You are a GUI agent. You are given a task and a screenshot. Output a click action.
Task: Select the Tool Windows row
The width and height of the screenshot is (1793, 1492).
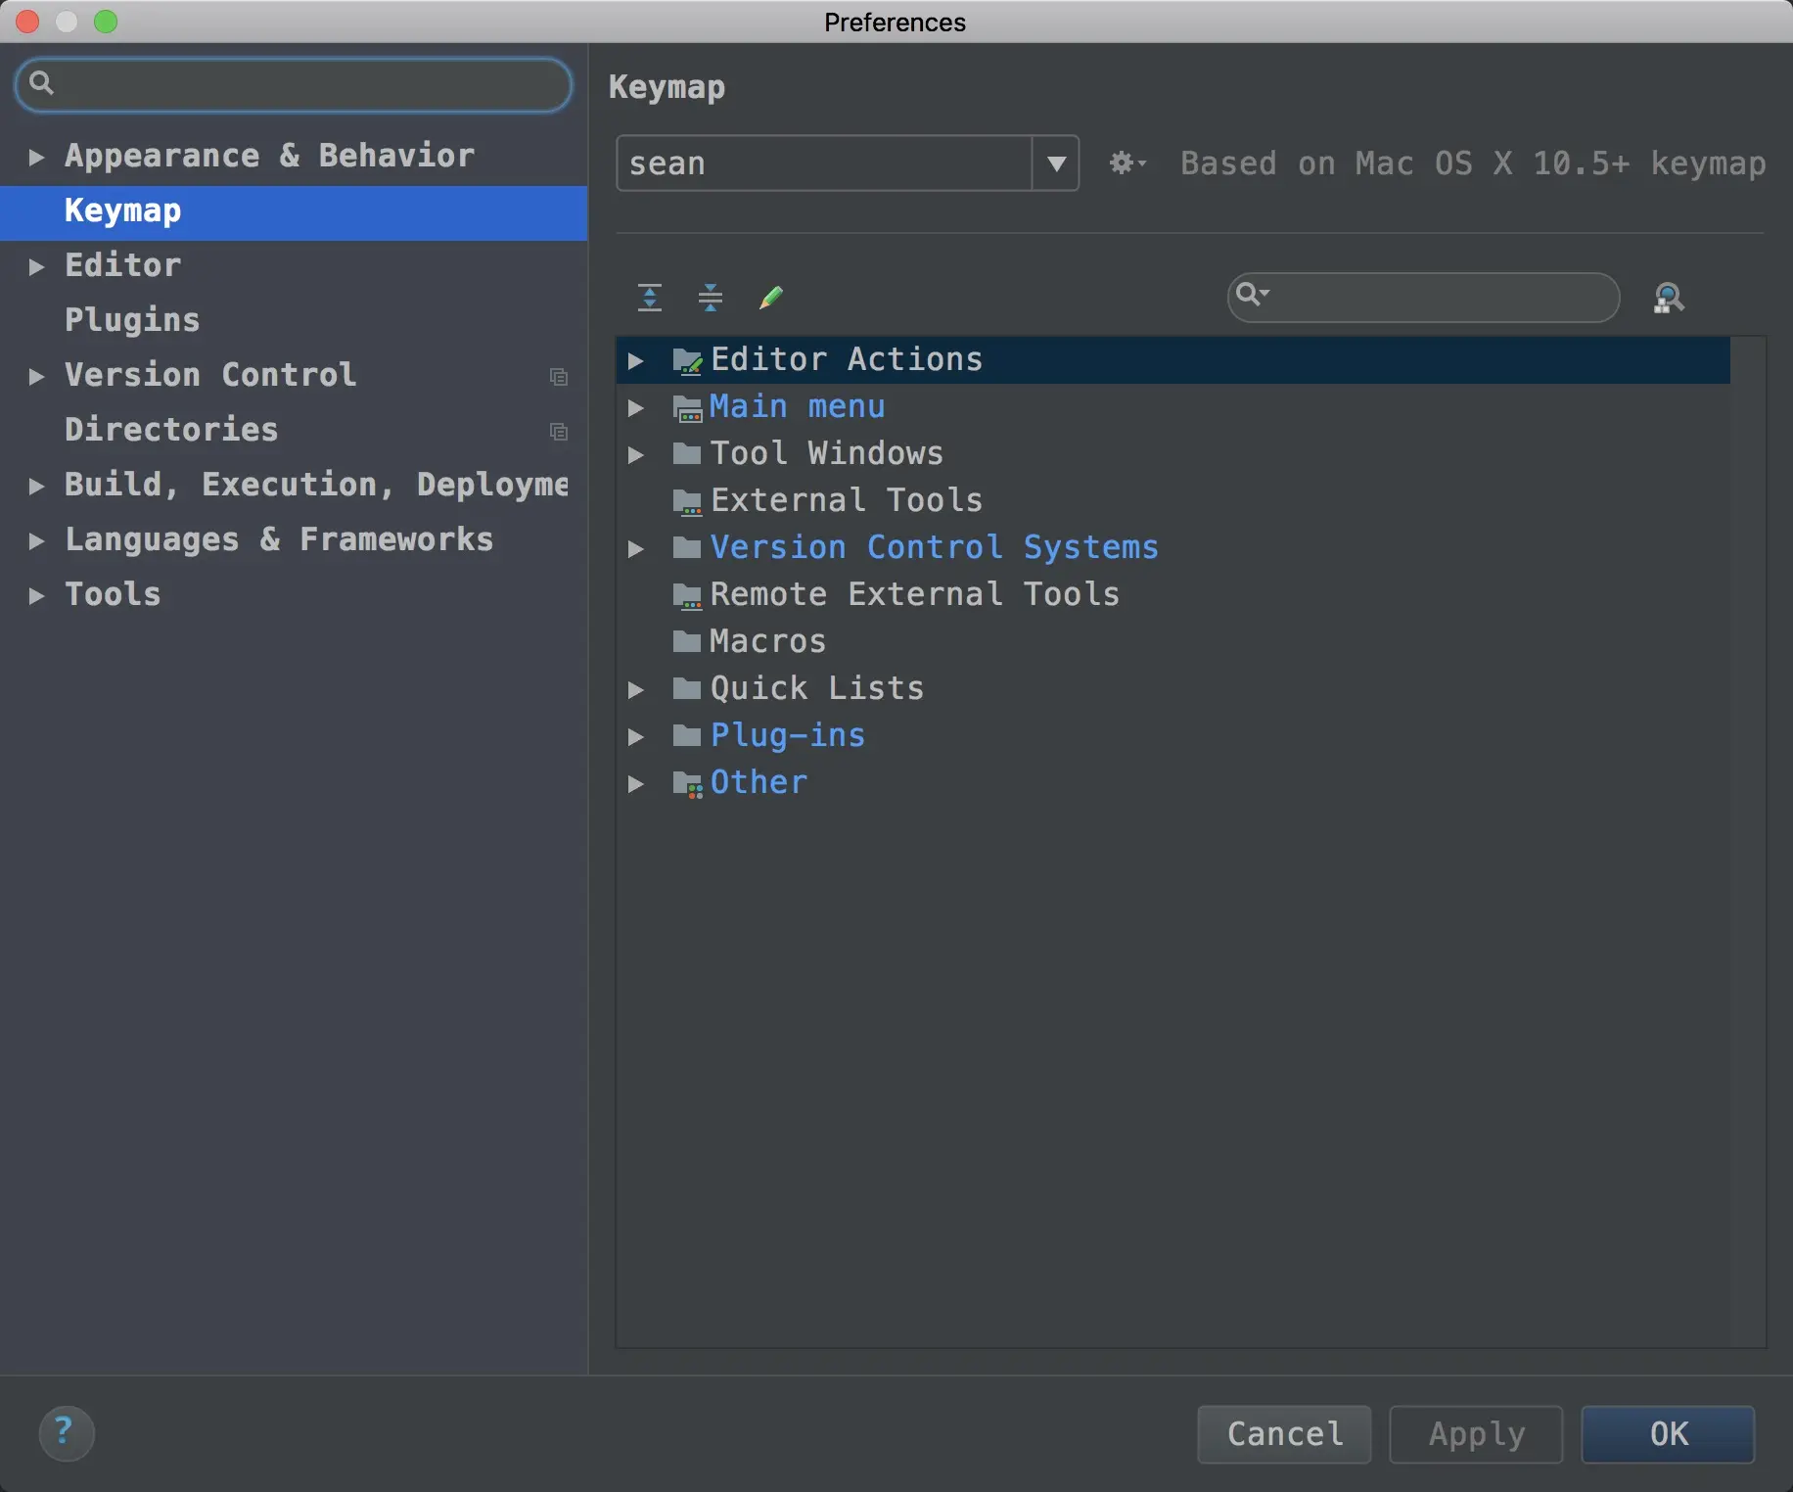[x=1173, y=454]
